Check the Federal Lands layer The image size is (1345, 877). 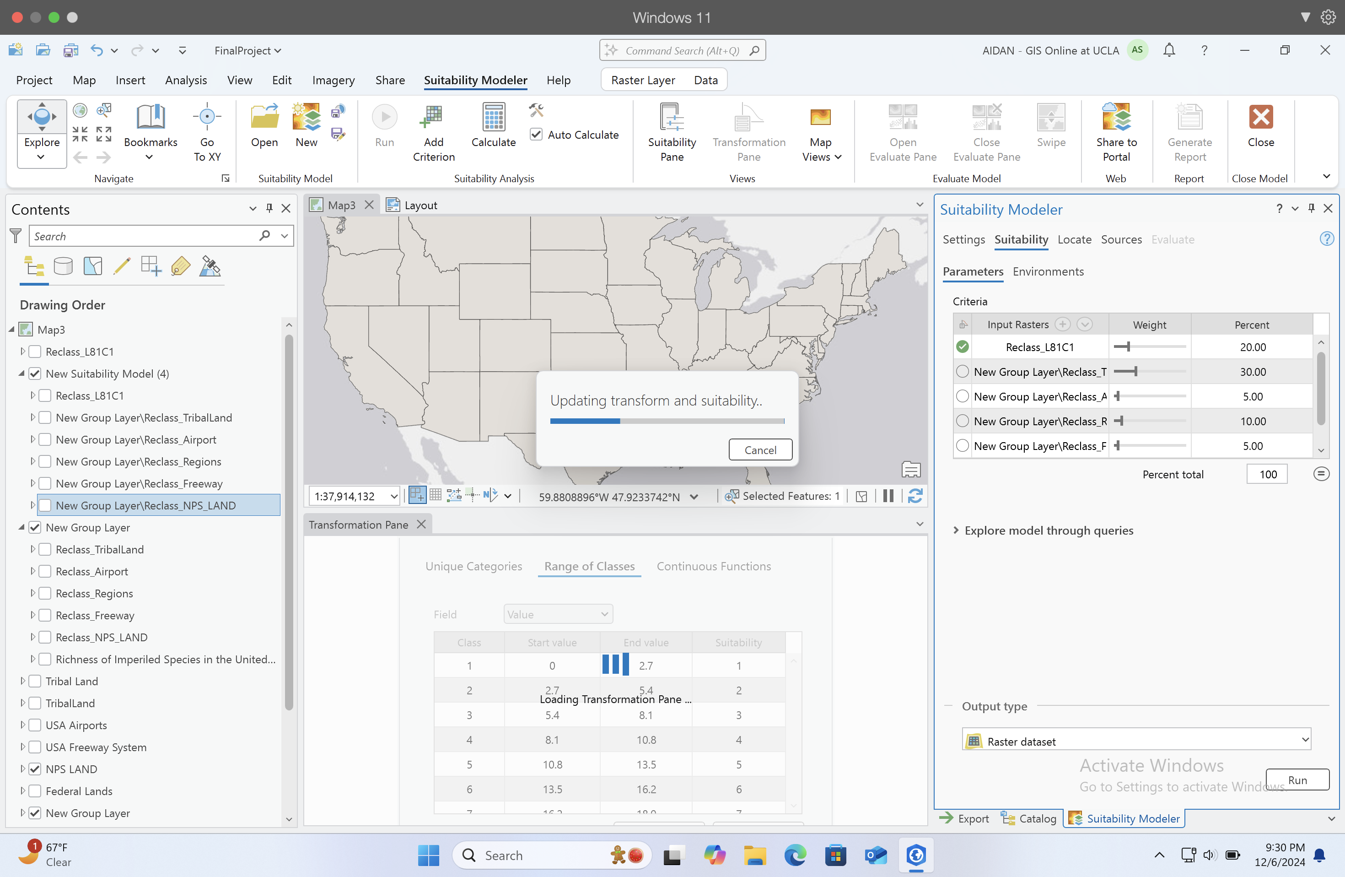click(35, 791)
